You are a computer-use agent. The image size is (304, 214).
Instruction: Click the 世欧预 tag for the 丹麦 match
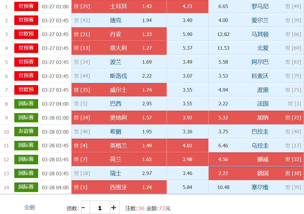coord(26,34)
